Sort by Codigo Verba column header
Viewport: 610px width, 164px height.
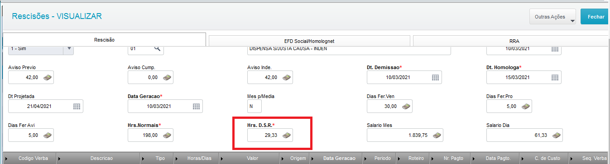(x=30, y=159)
